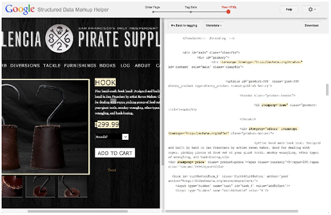Viewport: 331px width, 215px height.
Task: Click the itemprop="name" highlighted code
Action: (x=275, y=105)
